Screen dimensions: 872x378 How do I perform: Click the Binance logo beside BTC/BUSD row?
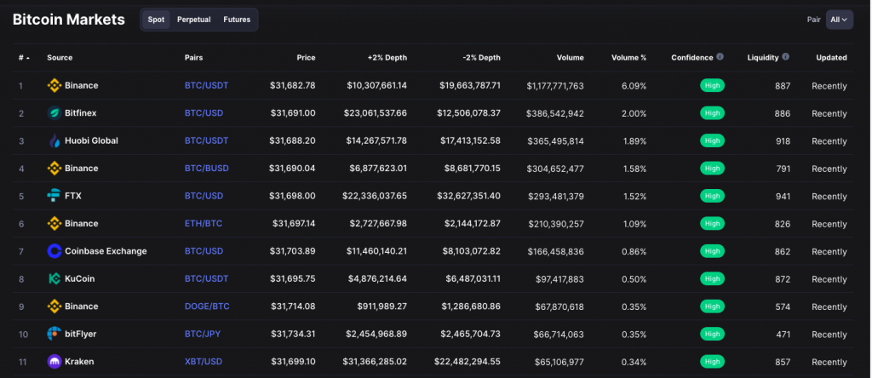[54, 169]
